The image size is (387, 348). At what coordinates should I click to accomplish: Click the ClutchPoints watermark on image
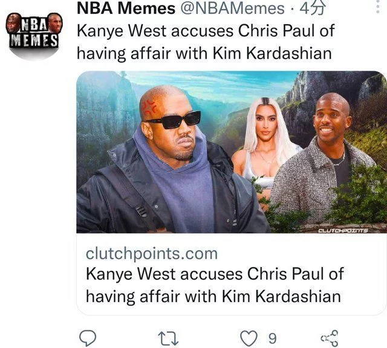(x=343, y=231)
